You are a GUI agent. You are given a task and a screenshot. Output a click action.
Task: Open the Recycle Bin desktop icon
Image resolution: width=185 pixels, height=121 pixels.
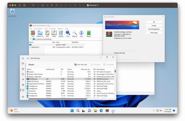12,13
